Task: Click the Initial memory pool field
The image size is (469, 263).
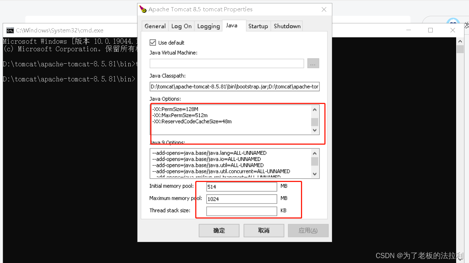Action: [242, 187]
